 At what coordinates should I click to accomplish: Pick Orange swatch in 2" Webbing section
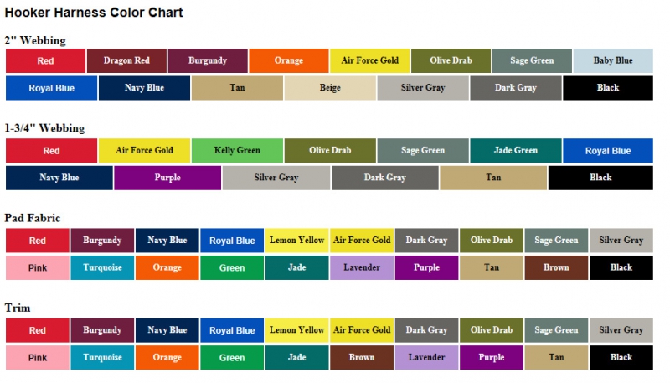point(289,60)
